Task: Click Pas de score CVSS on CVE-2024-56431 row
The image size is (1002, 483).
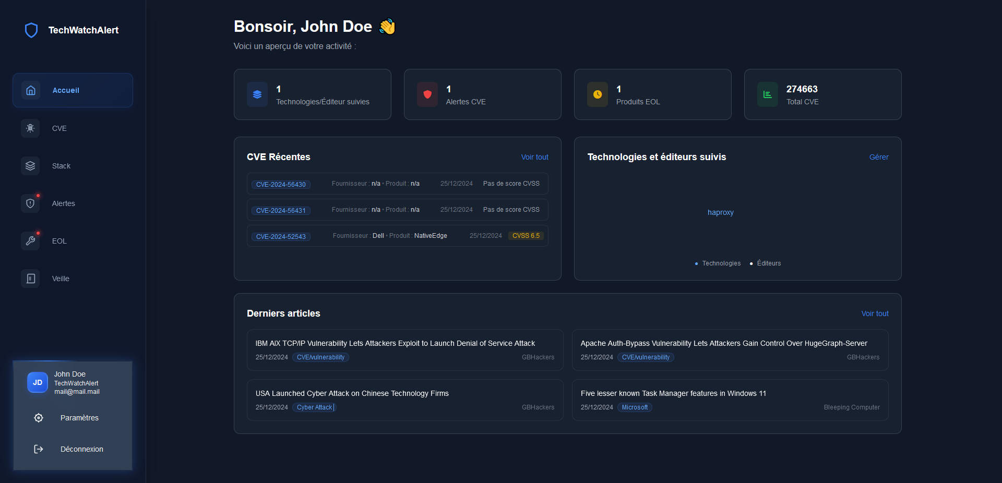Action: coord(511,210)
